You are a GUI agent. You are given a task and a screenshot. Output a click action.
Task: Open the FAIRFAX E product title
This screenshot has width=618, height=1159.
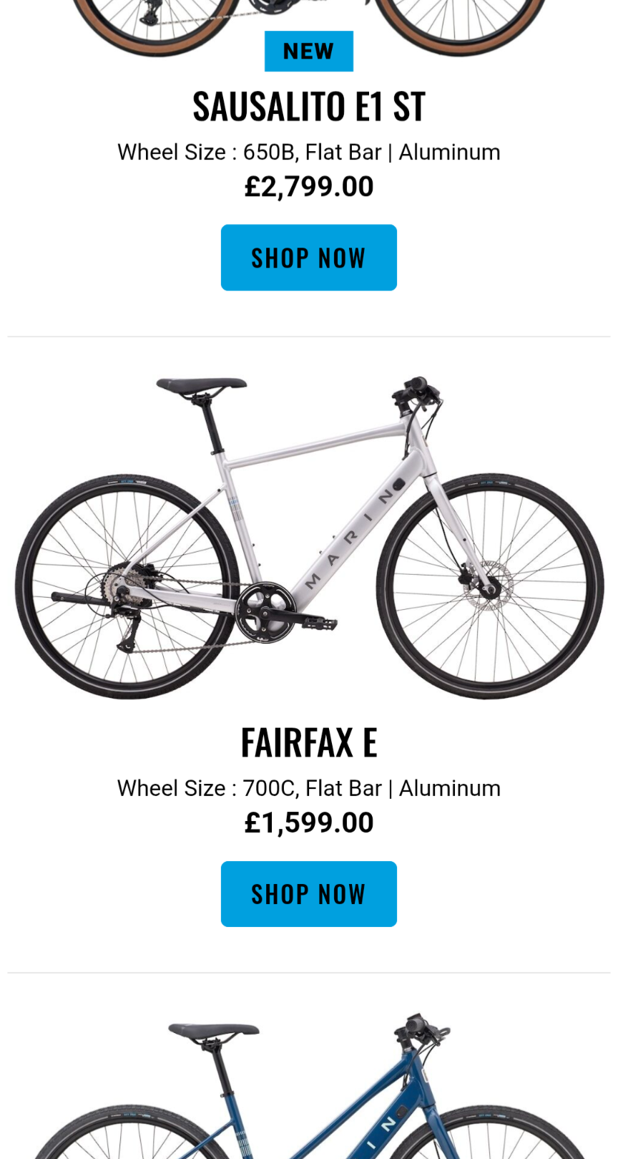[309, 742]
